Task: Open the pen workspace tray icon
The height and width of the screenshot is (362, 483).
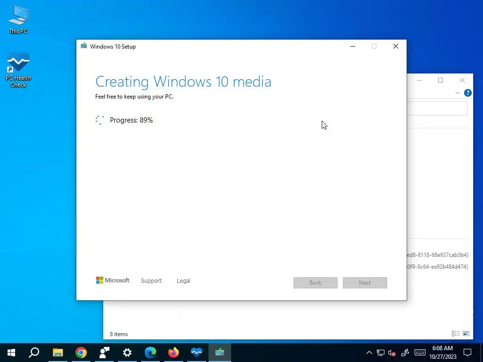Action: [405, 353]
